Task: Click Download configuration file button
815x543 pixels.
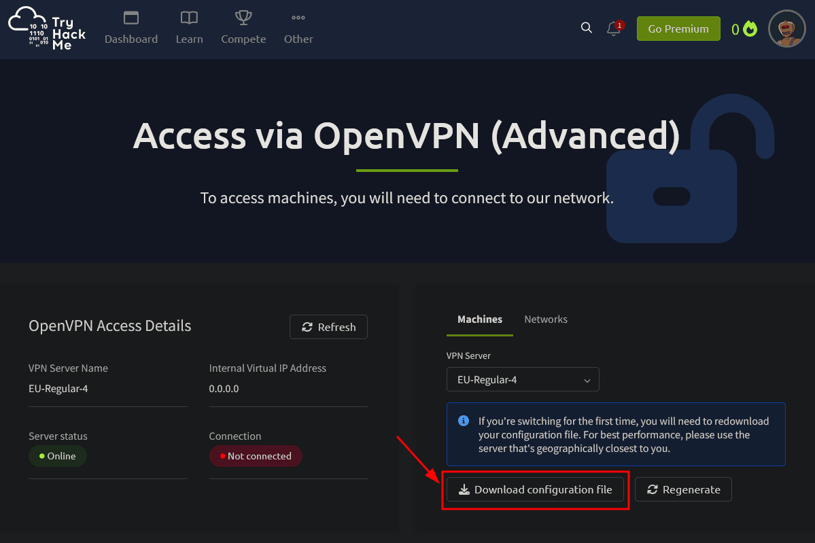Action: click(535, 489)
